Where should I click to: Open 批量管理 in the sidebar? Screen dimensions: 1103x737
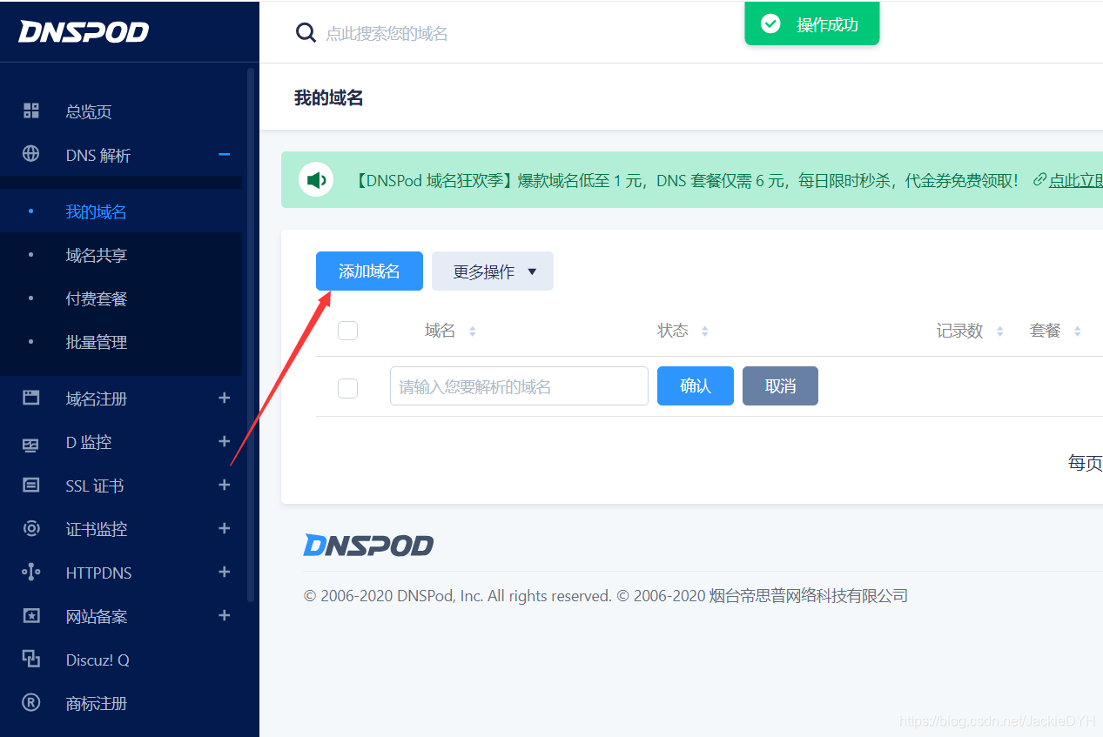pyautogui.click(x=97, y=342)
